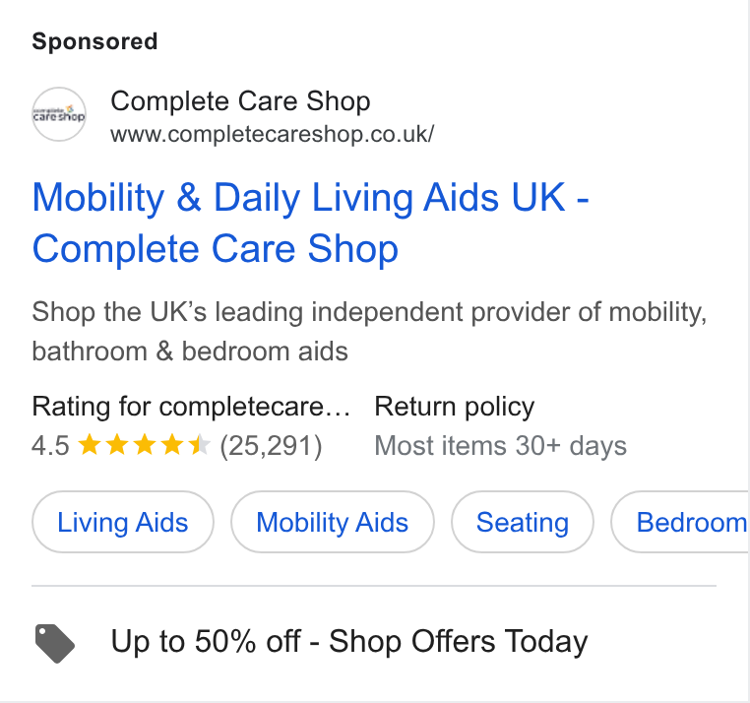Click the 'Rating for completecare…' heading

191,407
